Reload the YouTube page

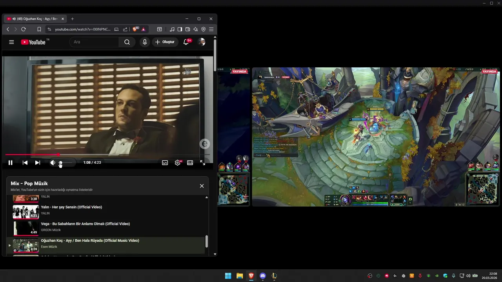click(24, 29)
